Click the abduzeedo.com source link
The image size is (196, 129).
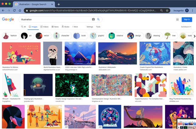[x=105, y=70]
